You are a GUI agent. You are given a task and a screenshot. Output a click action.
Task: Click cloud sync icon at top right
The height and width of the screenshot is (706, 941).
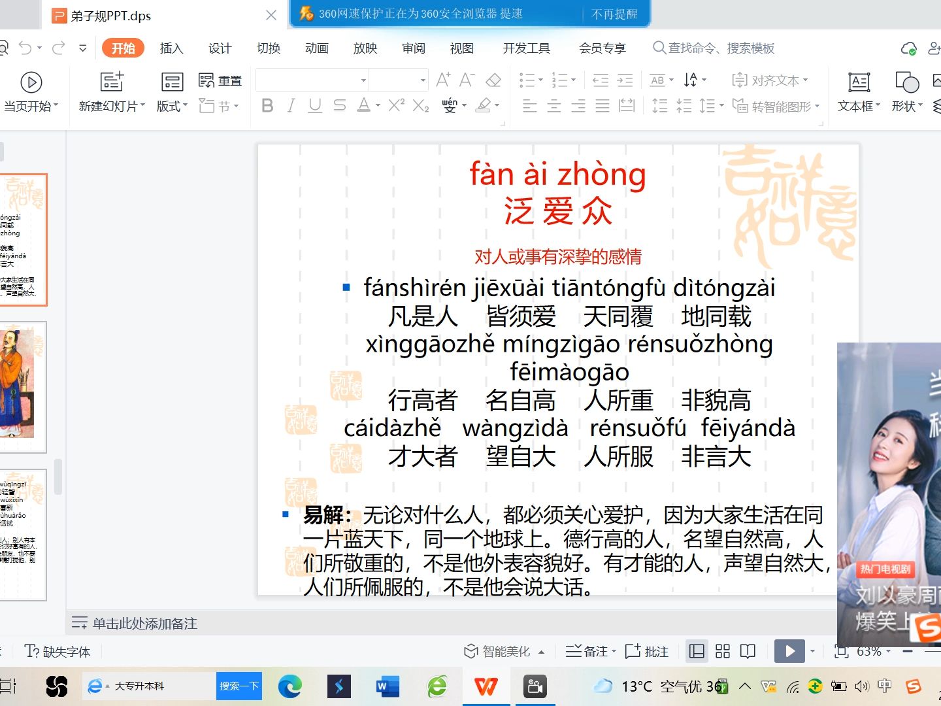pos(909,48)
